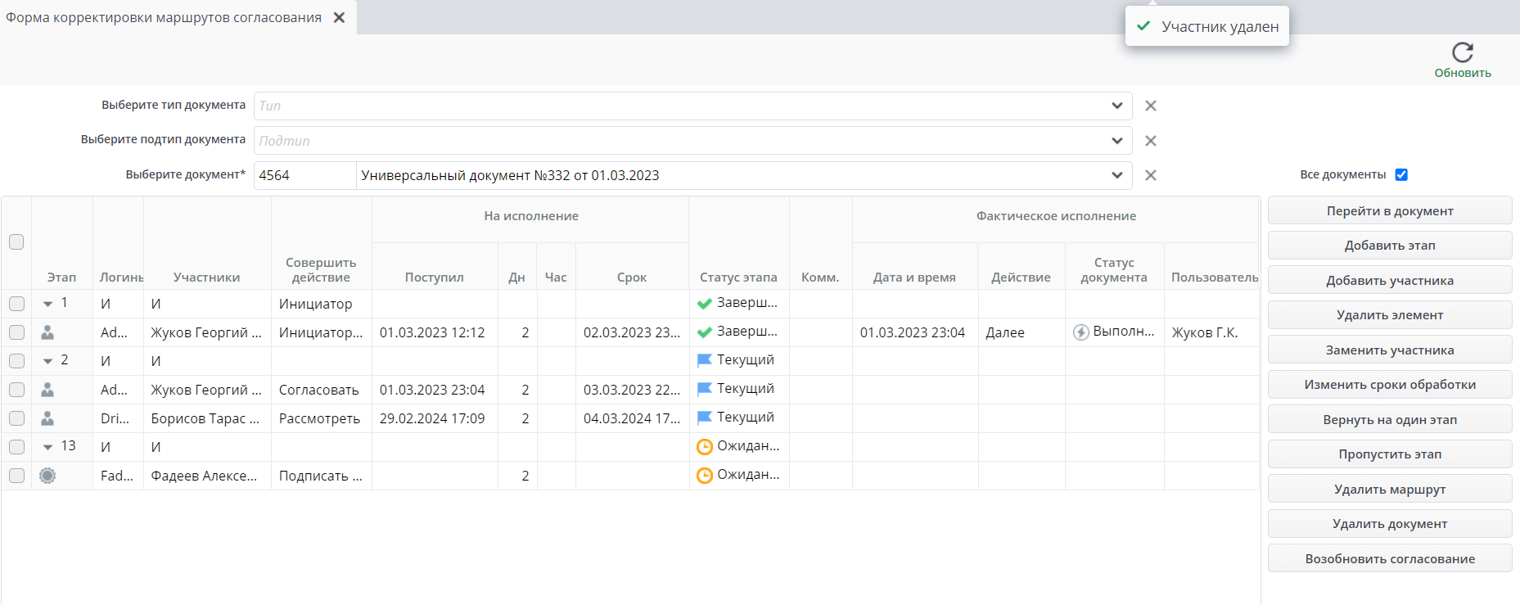
Task: Click the Фадеев row gear icon
Action: [47, 476]
